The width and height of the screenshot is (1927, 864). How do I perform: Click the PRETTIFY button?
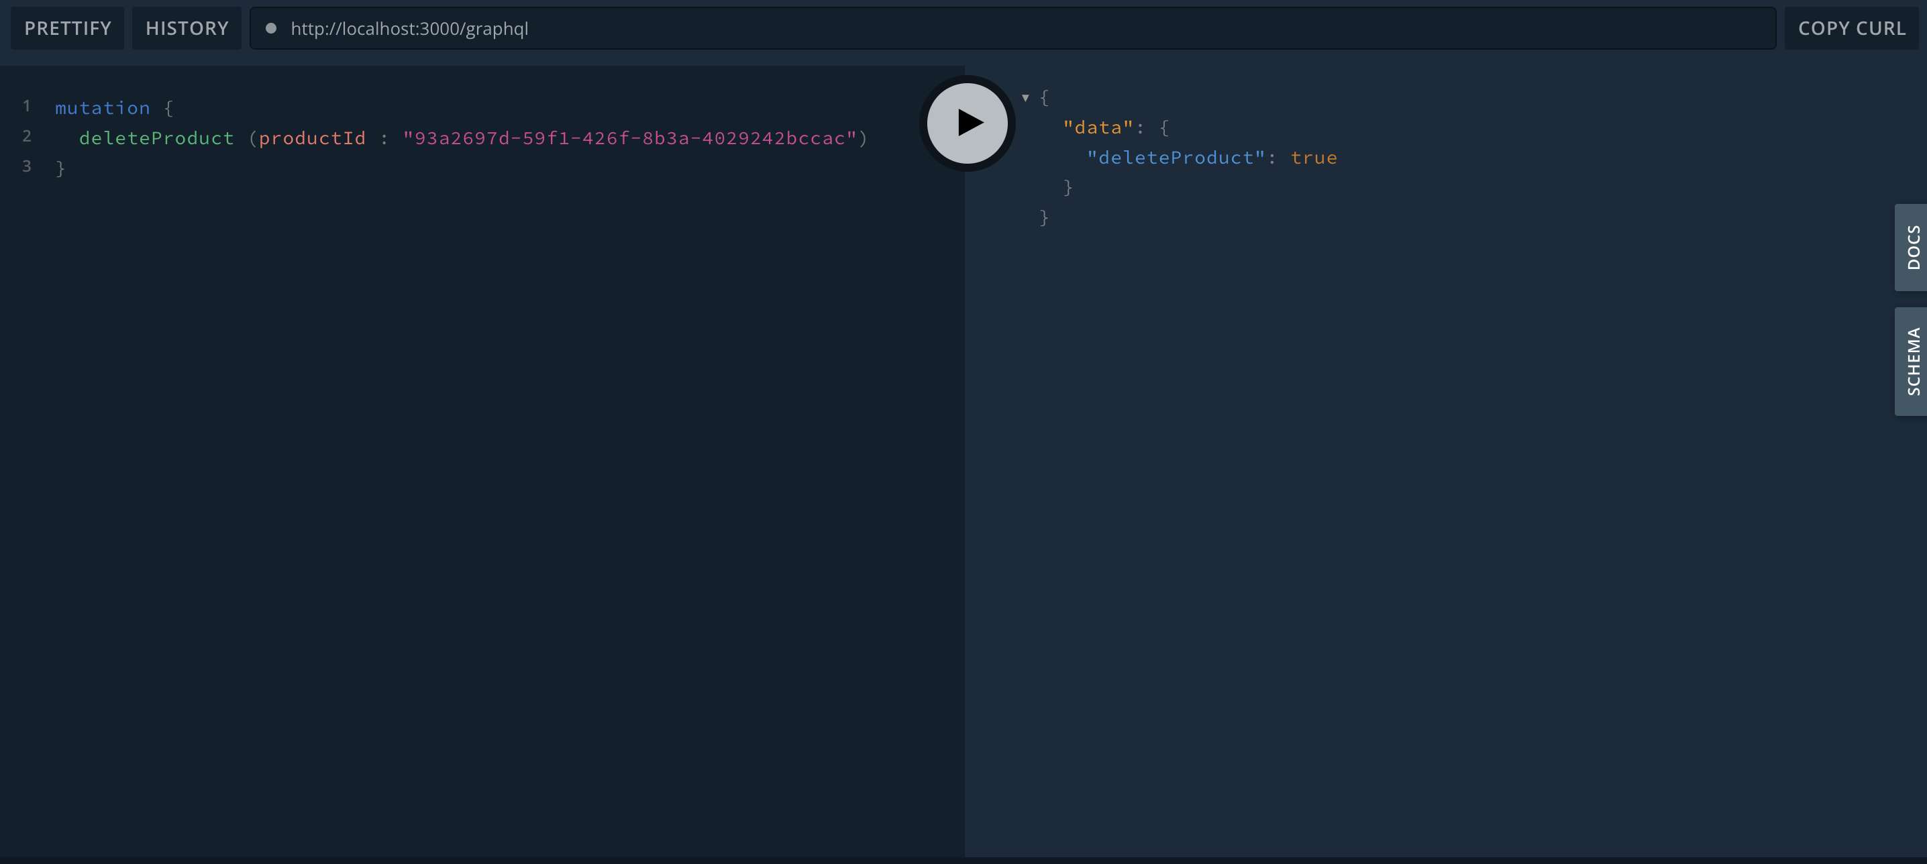67,28
